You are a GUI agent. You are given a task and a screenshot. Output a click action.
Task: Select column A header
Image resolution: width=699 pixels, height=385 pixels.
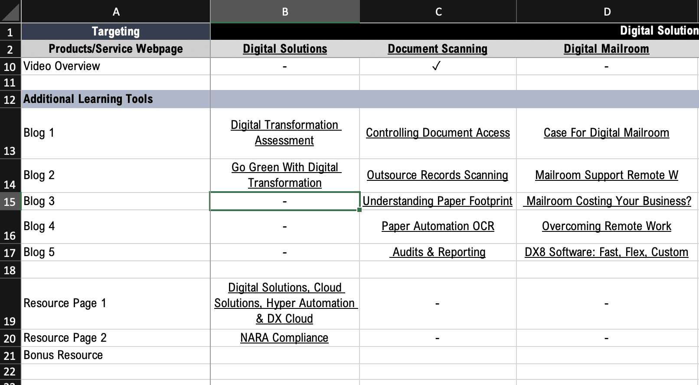click(116, 12)
